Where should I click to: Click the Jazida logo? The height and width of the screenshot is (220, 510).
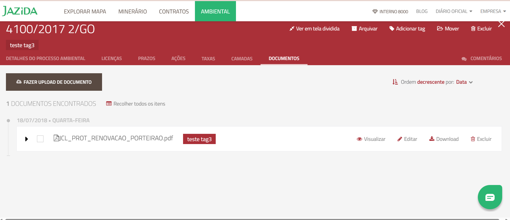pos(20,11)
